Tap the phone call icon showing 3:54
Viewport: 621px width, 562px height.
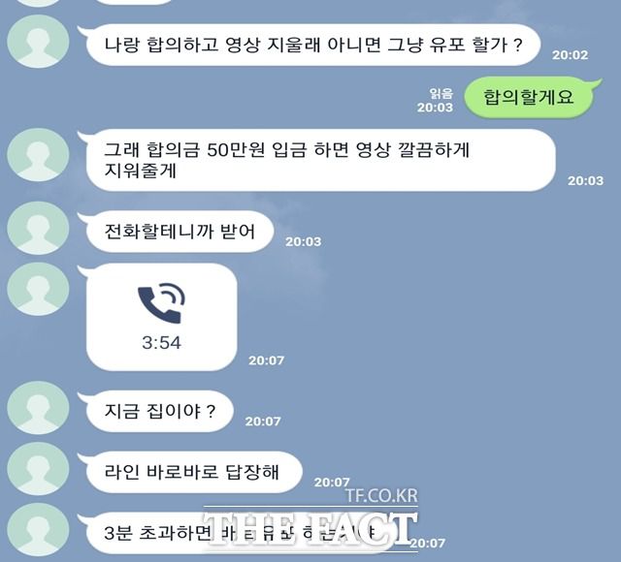click(162, 303)
